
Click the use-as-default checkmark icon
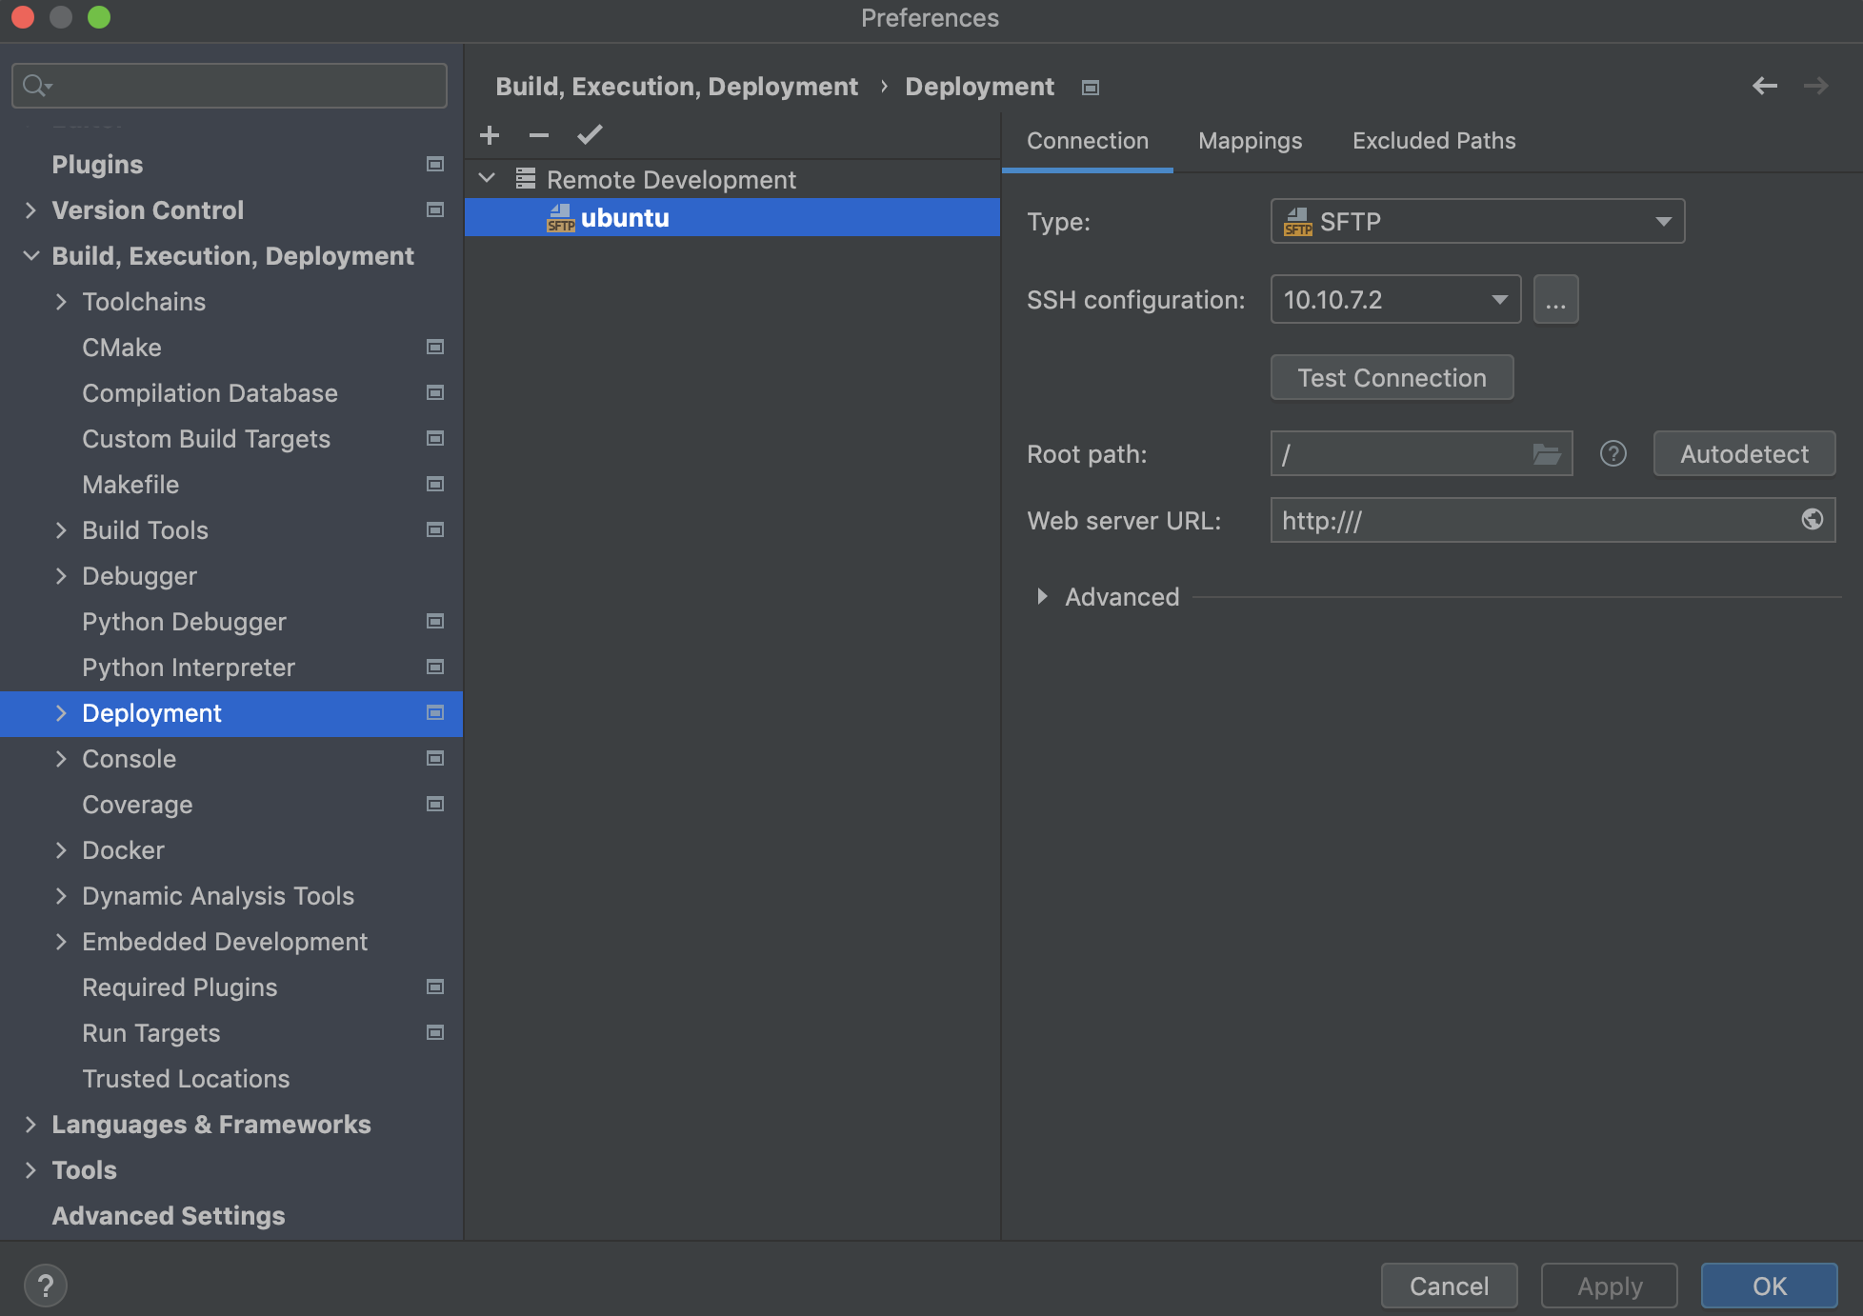coord(590,135)
